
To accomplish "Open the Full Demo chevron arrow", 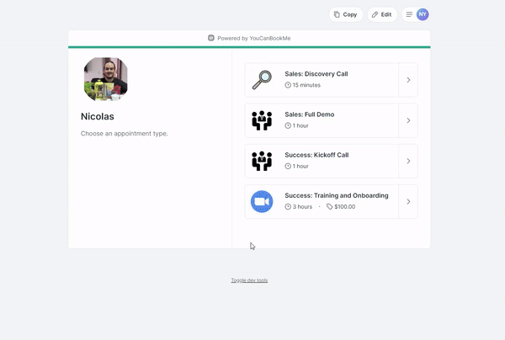I will tap(408, 120).
